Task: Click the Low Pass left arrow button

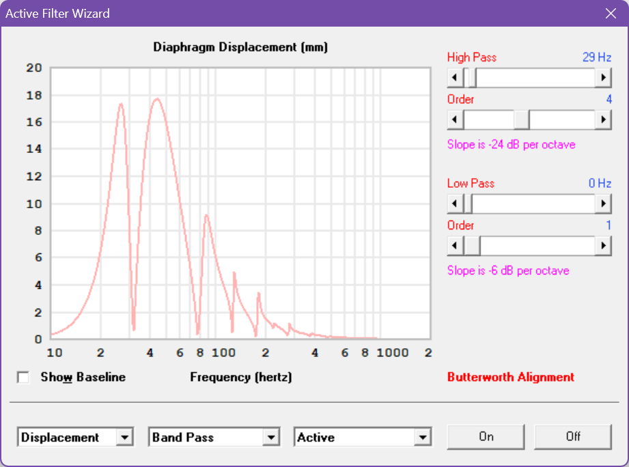Action: coord(456,203)
